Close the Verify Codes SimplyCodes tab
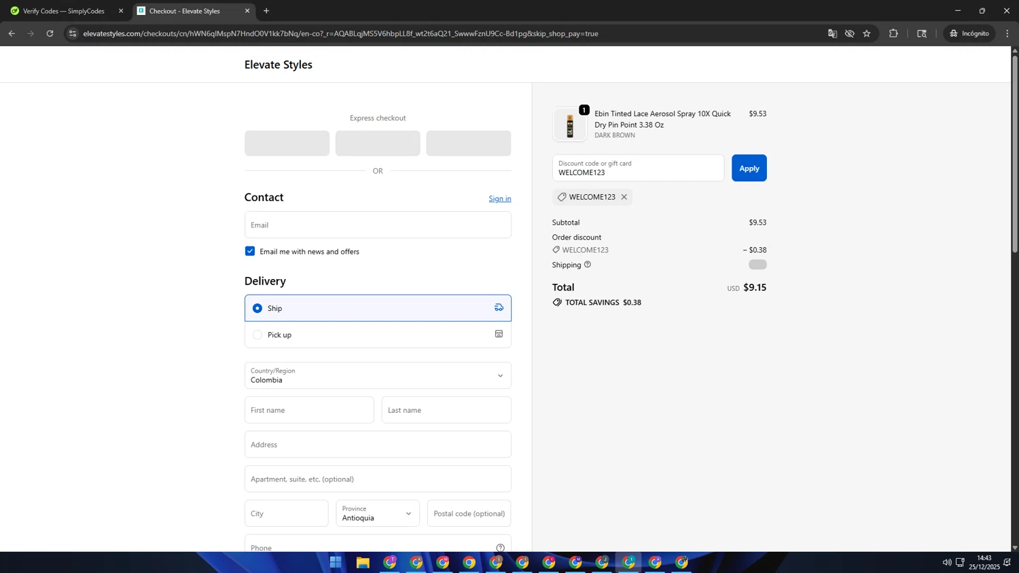 pyautogui.click(x=121, y=11)
